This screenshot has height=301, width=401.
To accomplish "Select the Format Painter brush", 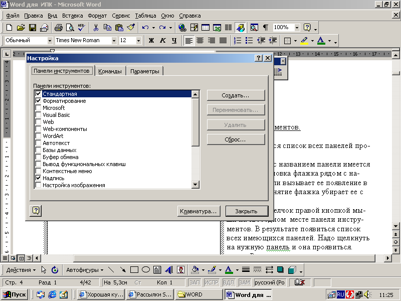I will (131, 28).
